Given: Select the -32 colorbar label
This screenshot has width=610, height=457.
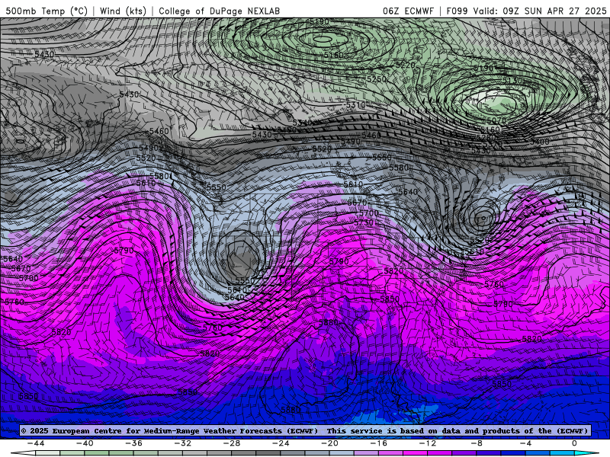Looking at the screenshot, I should 183,443.
